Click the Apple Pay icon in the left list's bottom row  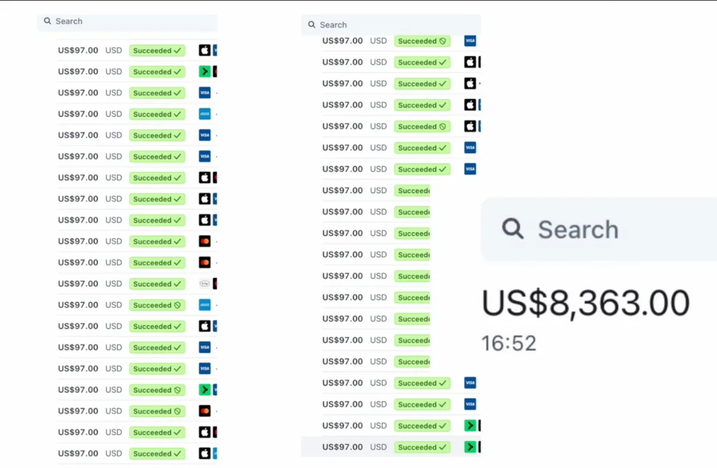tap(204, 454)
